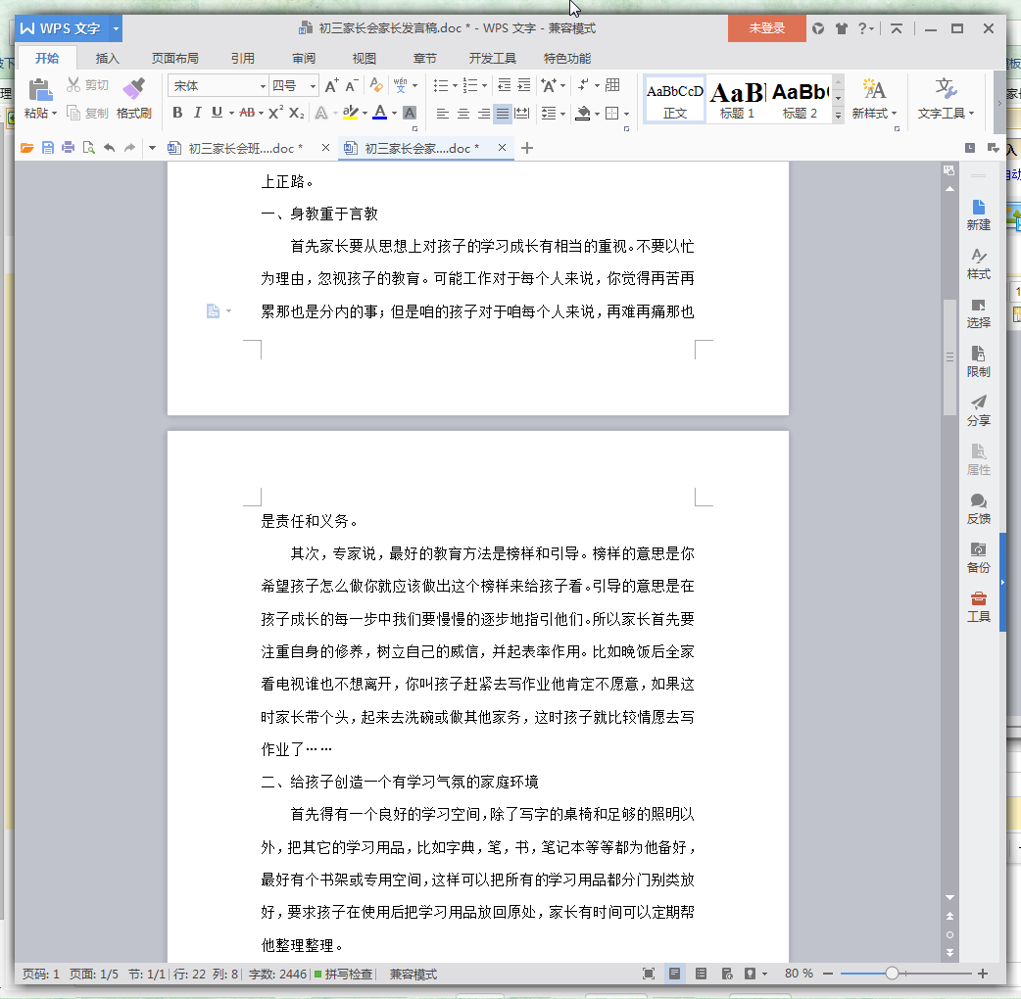Click the character shading A icon

[410, 113]
